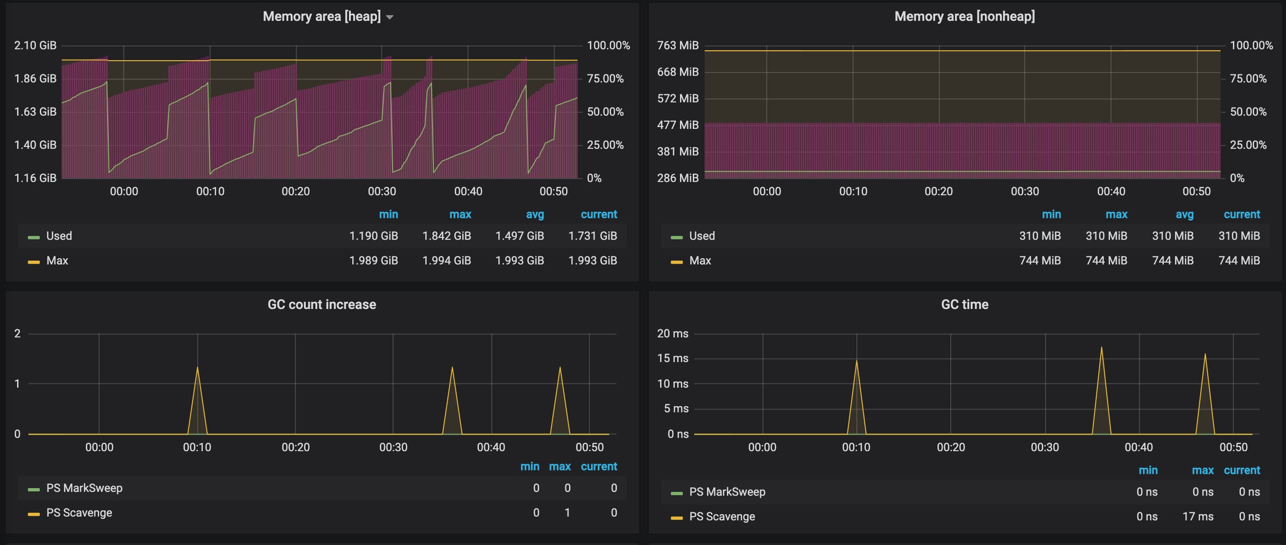Viewport: 1286px width, 545px height.
Task: Click the GC count spike near 00:10
Action: tap(197, 369)
